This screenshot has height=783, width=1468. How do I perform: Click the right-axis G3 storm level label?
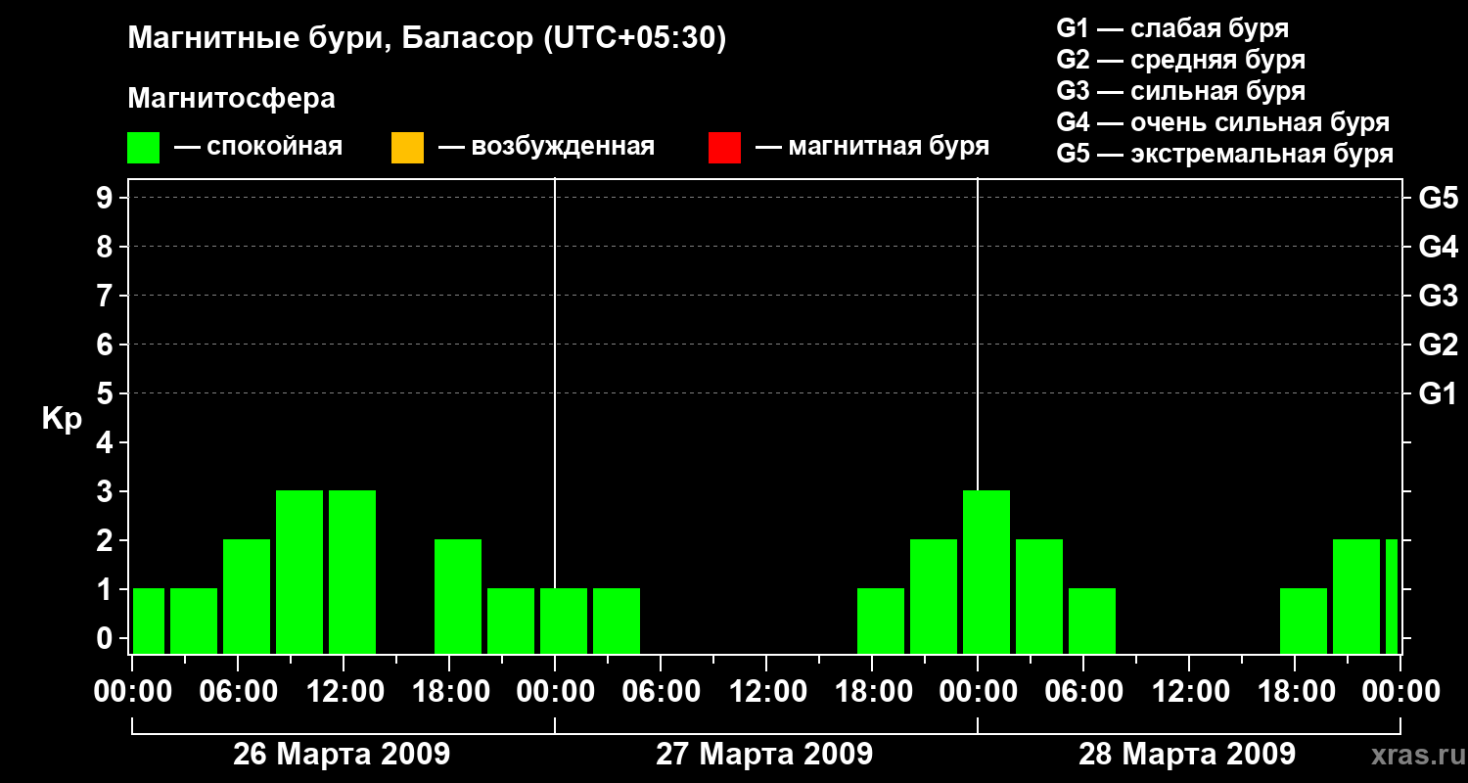[1438, 296]
